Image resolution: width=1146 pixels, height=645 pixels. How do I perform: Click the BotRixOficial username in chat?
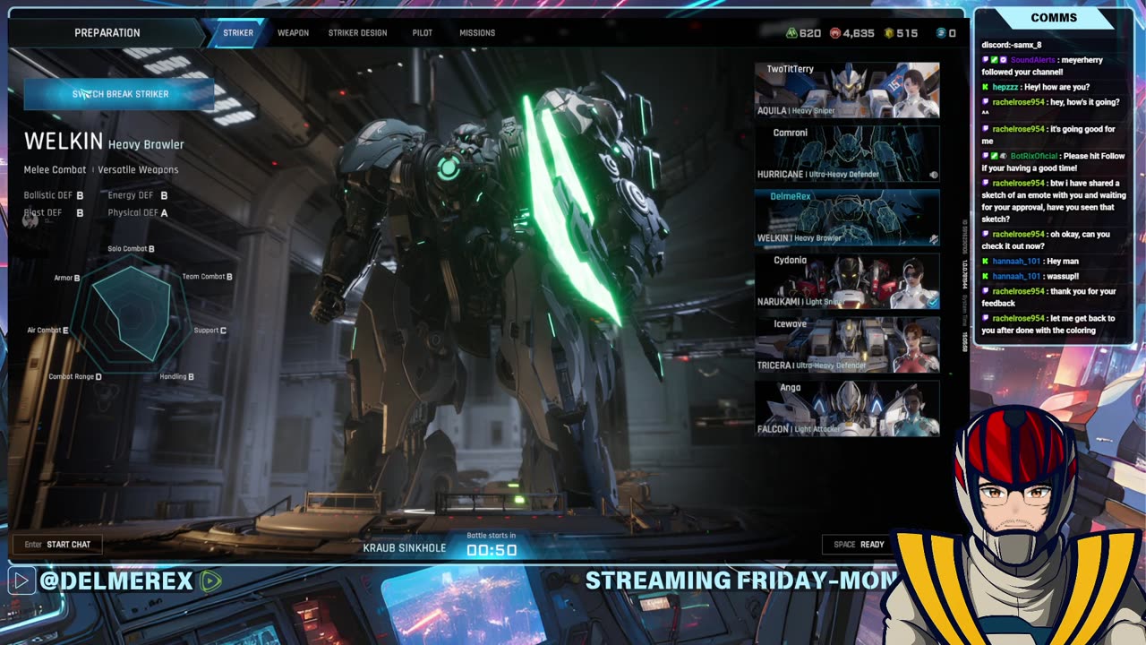click(x=1034, y=156)
